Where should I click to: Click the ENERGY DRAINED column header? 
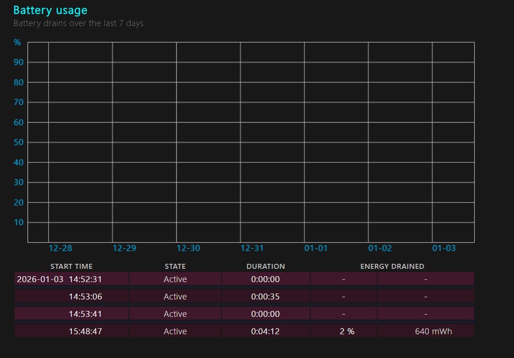coord(392,266)
